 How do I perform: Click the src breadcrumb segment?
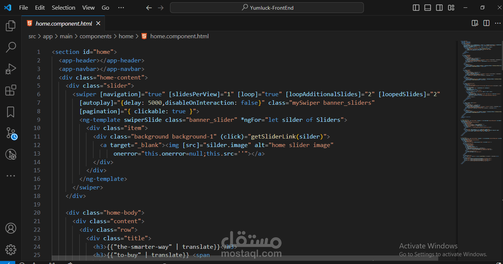[32, 36]
